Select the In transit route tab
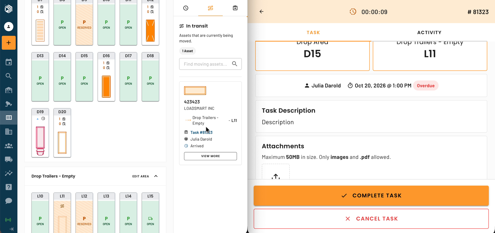Image resolution: width=495 pixels, height=233 pixels. [x=210, y=8]
